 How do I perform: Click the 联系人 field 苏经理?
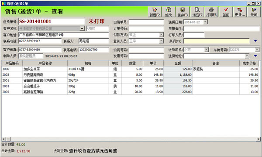tap(93, 41)
